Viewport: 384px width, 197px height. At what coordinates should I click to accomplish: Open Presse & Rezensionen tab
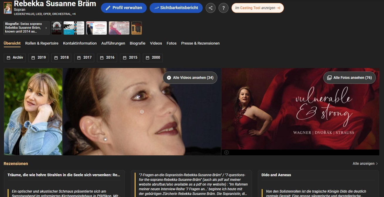[200, 43]
